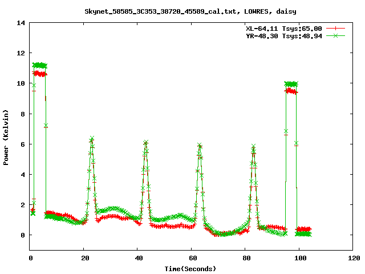This screenshot has width=365, height=274.
Task: Click green legend line sample marker
Action: click(335, 35)
